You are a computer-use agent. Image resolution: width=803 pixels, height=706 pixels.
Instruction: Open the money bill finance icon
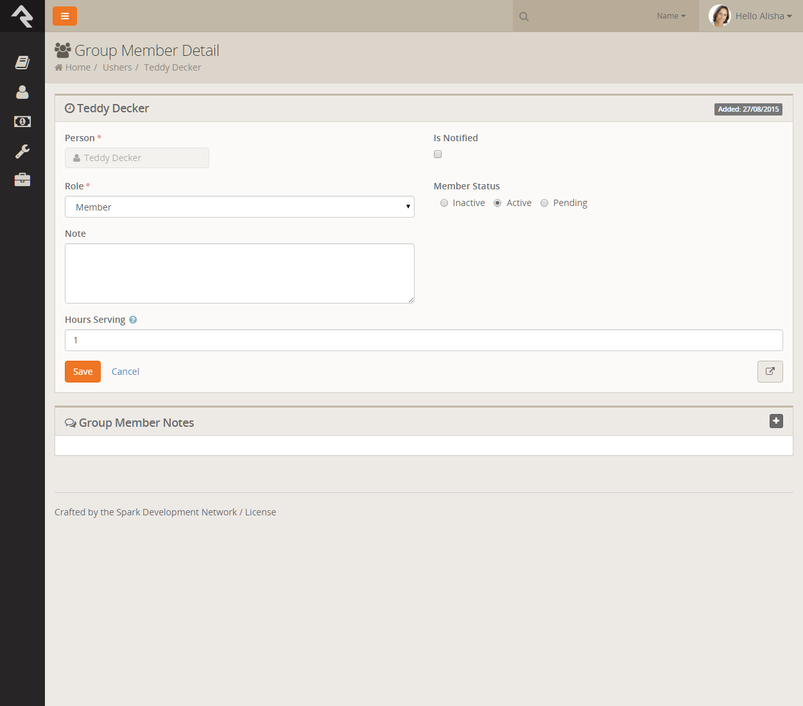tap(22, 121)
